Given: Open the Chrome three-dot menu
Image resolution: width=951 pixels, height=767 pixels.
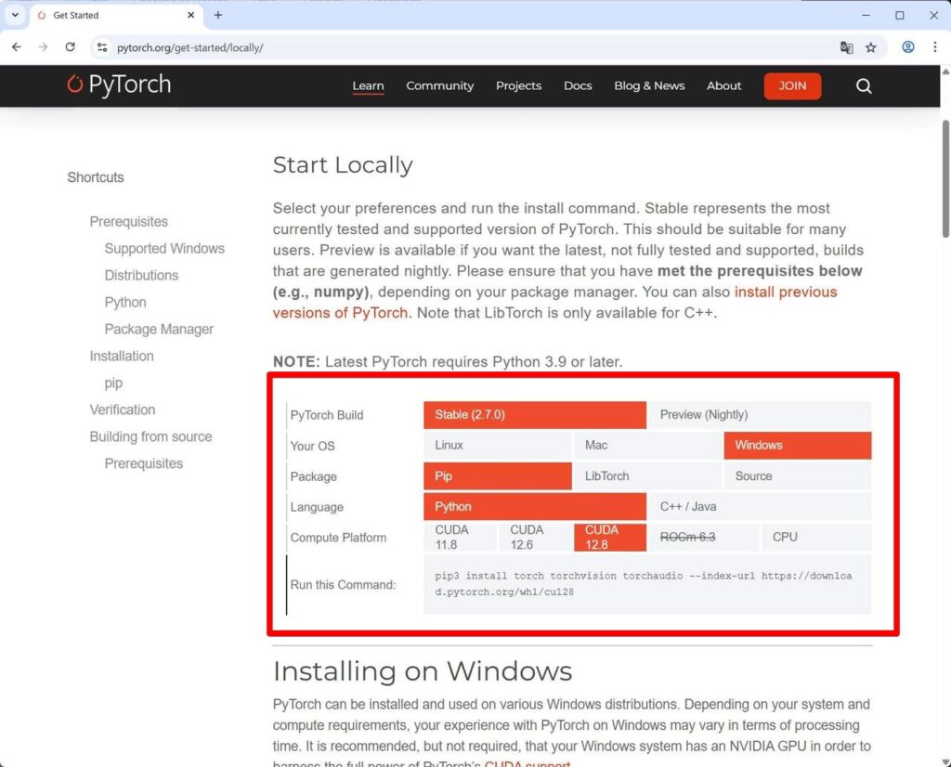Looking at the screenshot, I should (x=934, y=47).
